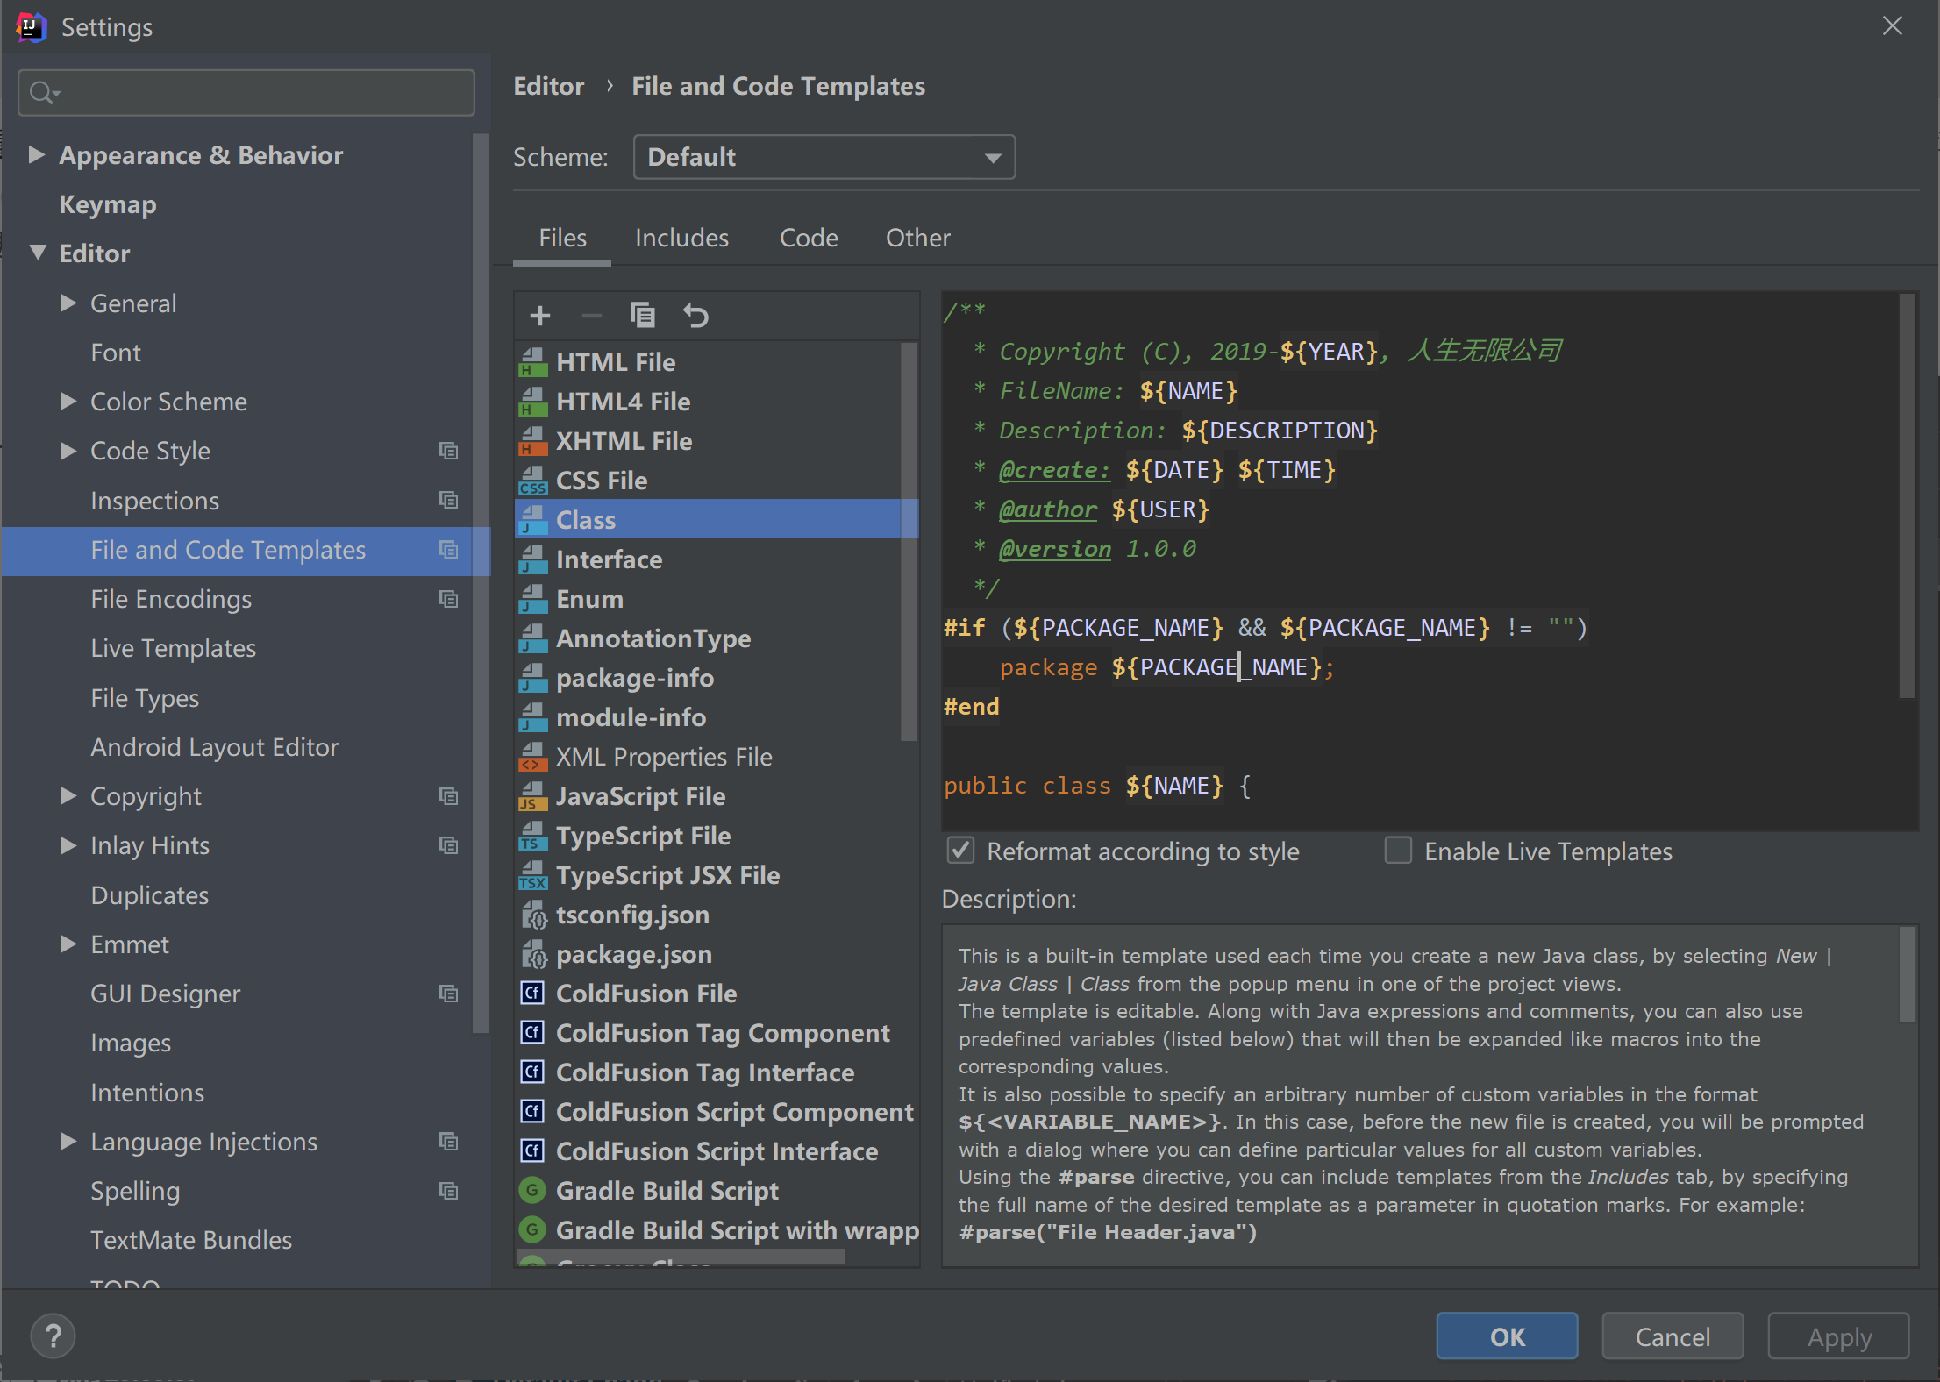Toggle Reformat according to style checkbox
The image size is (1940, 1382).
[x=961, y=851]
